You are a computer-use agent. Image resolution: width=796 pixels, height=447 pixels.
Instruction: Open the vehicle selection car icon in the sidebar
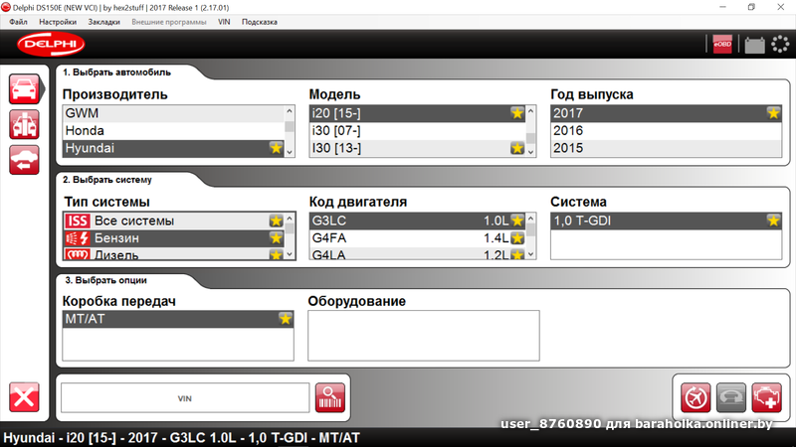click(24, 89)
